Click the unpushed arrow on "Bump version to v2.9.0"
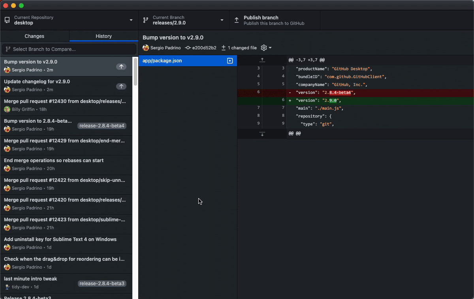Screen dimensions: 474x299 [121, 67]
